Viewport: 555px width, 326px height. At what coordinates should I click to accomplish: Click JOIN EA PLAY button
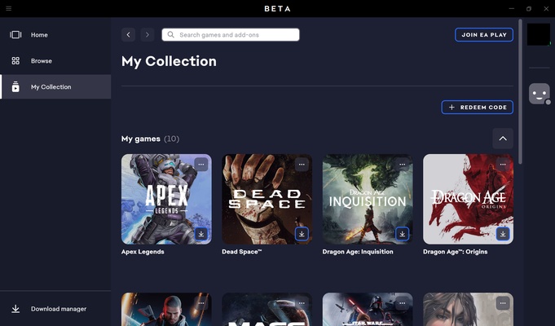click(x=484, y=35)
